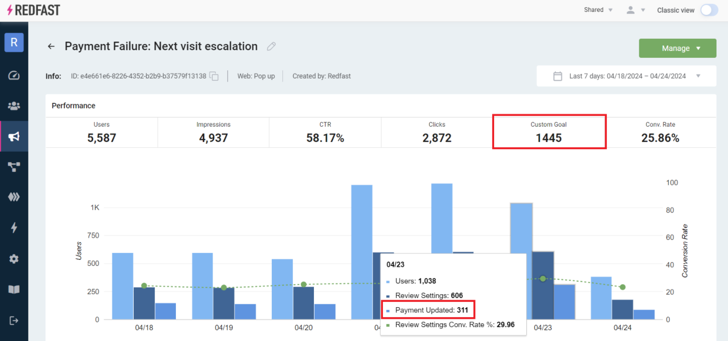
Task: Open the book documentation icon in sidebar
Action: tap(14, 289)
